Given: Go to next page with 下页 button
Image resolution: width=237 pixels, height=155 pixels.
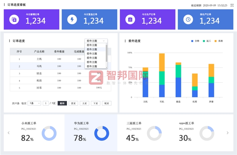Looking at the screenshot, I should point(96,103).
